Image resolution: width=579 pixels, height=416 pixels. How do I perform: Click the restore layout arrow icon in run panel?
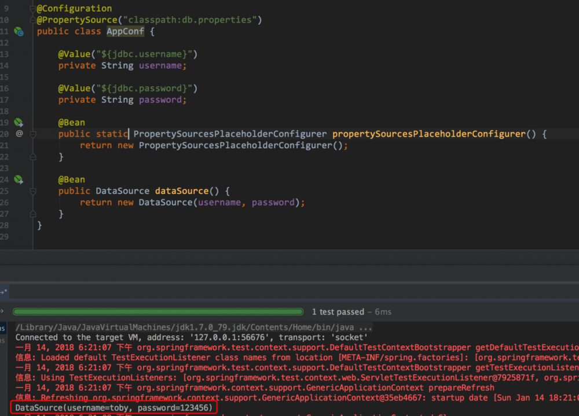click(3, 292)
